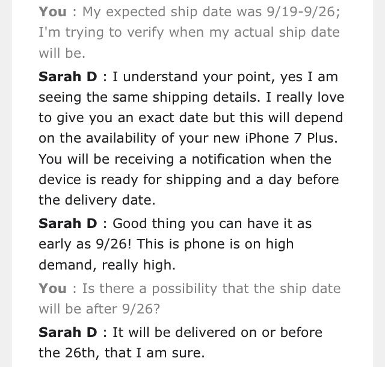Click the line "demand, really high."
385x367 pixels.
107,265
